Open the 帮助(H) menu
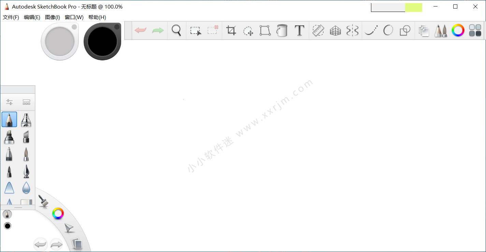Screen dimensions: 486x252 tap(97, 17)
